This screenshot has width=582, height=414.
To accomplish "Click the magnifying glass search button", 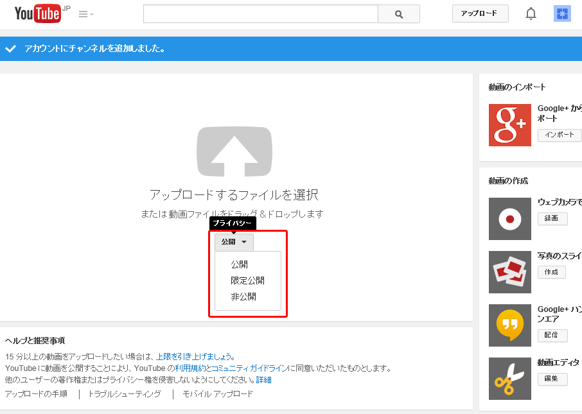I will (x=398, y=14).
